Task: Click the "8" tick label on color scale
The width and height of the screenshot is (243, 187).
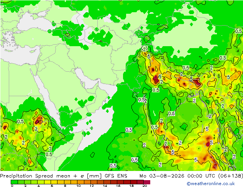Action: [65, 186]
